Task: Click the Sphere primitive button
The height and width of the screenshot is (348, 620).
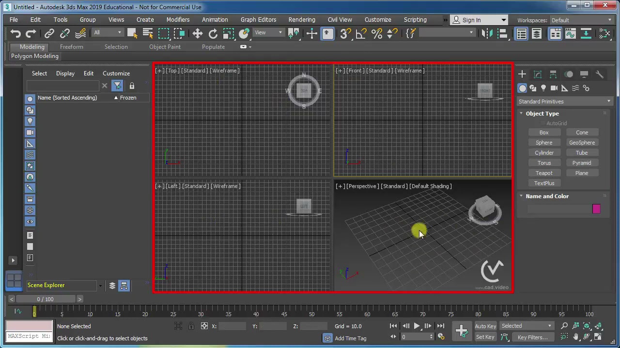Action: pyautogui.click(x=544, y=143)
